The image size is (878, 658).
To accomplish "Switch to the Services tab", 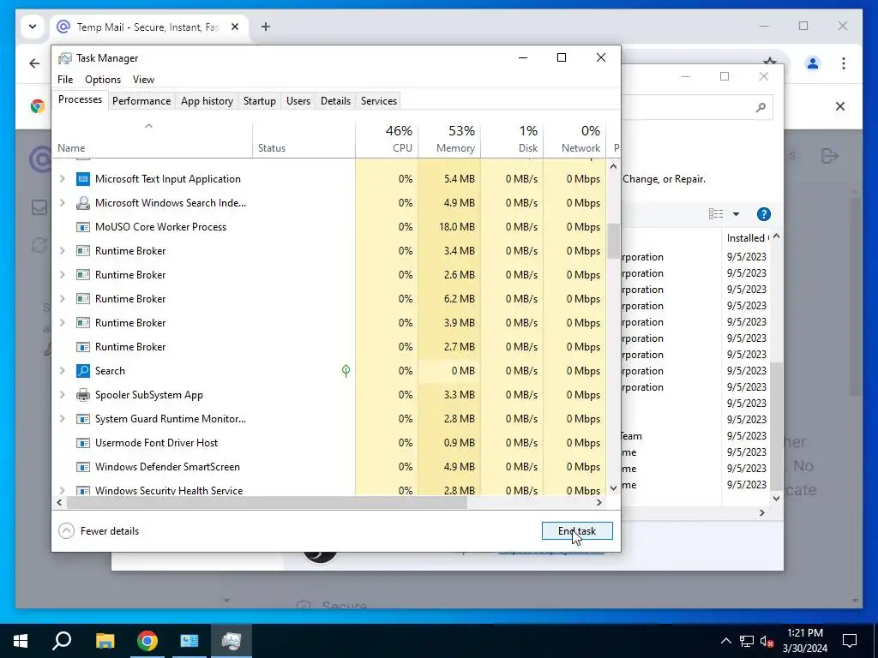I will pyautogui.click(x=378, y=101).
